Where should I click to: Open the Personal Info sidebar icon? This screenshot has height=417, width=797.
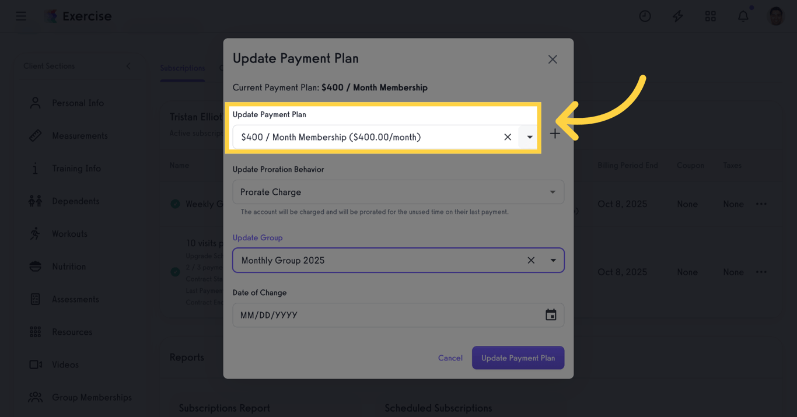(x=35, y=103)
